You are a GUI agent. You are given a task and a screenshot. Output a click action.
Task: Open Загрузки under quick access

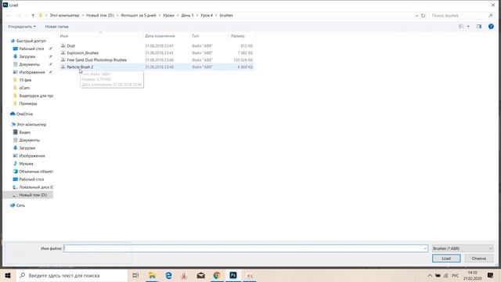point(27,56)
